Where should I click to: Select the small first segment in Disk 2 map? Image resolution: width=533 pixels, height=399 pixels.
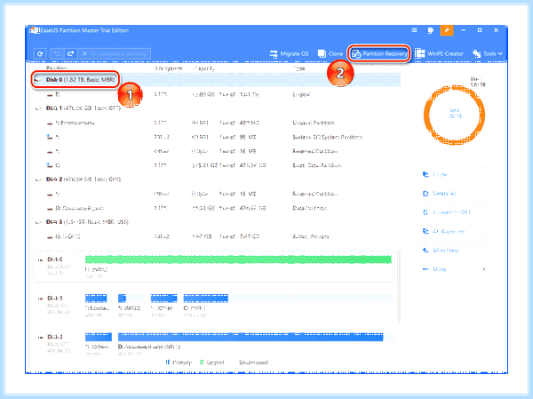coord(99,337)
